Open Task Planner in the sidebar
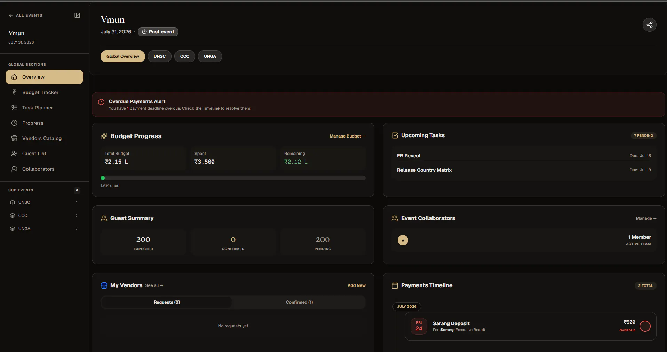 [44, 108]
